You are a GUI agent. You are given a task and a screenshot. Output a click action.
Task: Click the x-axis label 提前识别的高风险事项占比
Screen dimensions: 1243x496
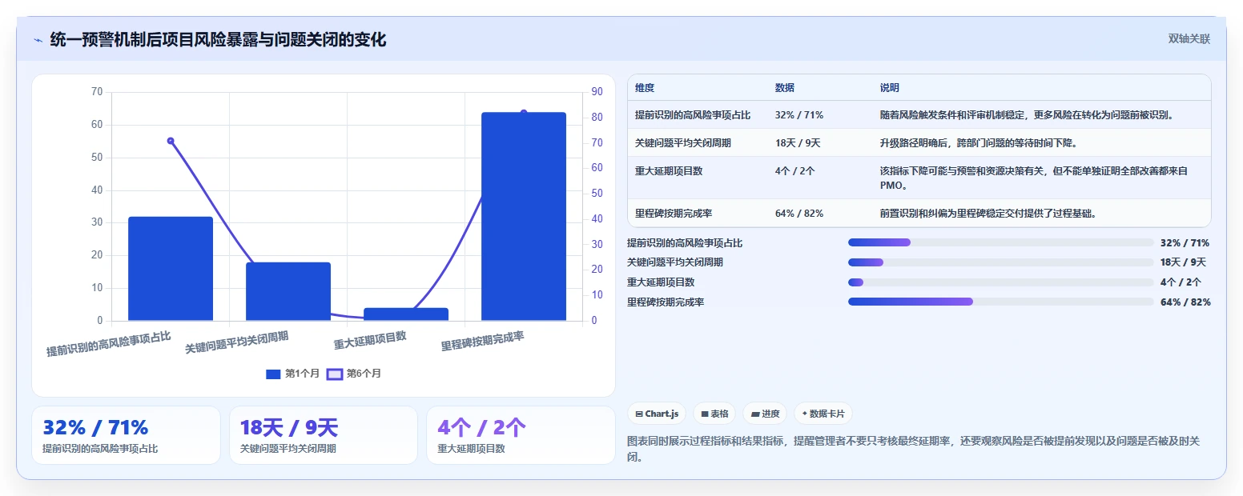tap(109, 344)
